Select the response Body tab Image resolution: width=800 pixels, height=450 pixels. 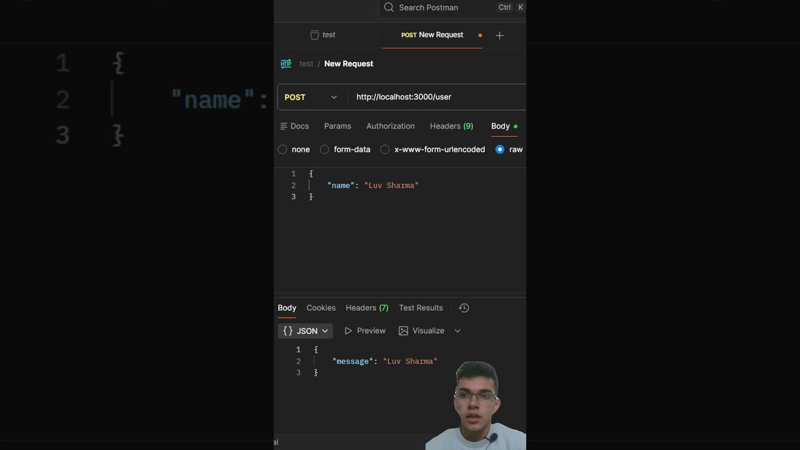click(x=287, y=308)
